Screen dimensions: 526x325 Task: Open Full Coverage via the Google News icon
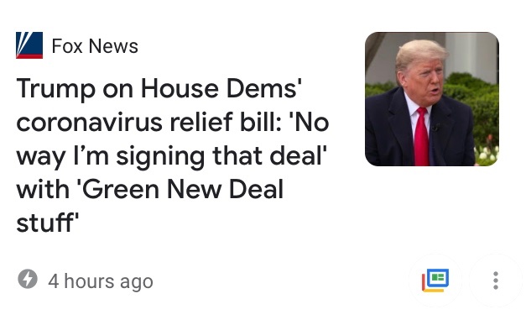tap(435, 280)
